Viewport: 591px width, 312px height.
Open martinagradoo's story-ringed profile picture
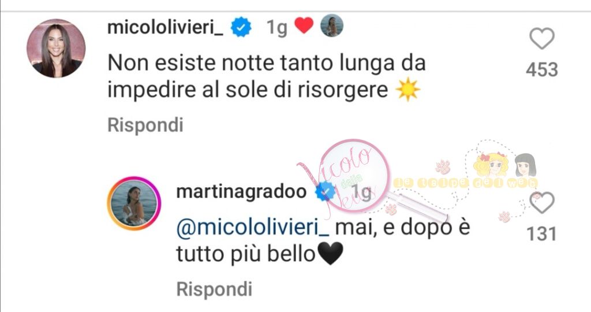point(134,203)
